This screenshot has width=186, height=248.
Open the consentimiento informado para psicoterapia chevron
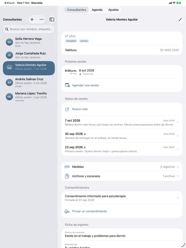(178, 198)
